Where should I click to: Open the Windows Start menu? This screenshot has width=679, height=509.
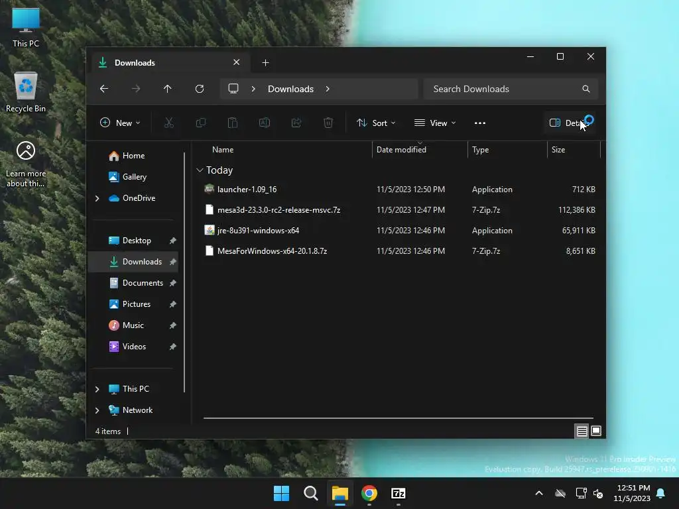281,493
